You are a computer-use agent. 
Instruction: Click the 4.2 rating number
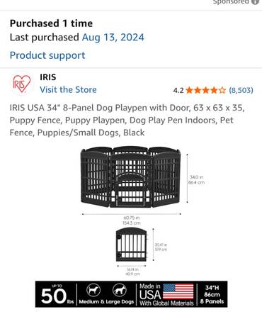click(x=178, y=90)
